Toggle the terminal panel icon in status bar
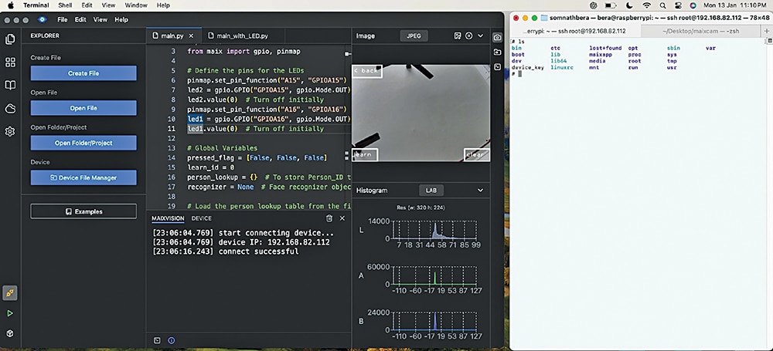773x351 pixels. (157, 340)
